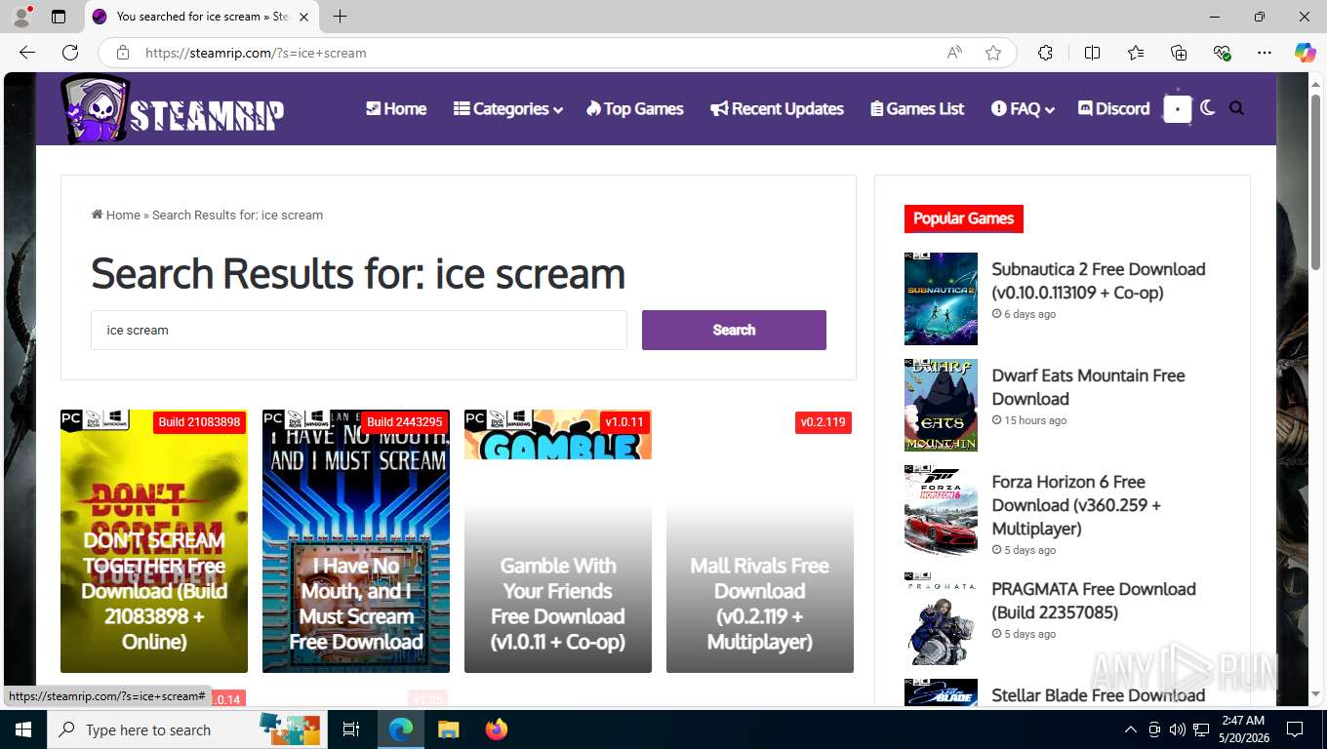The image size is (1327, 749).
Task: Open the notification center icon
Action: (1295, 729)
